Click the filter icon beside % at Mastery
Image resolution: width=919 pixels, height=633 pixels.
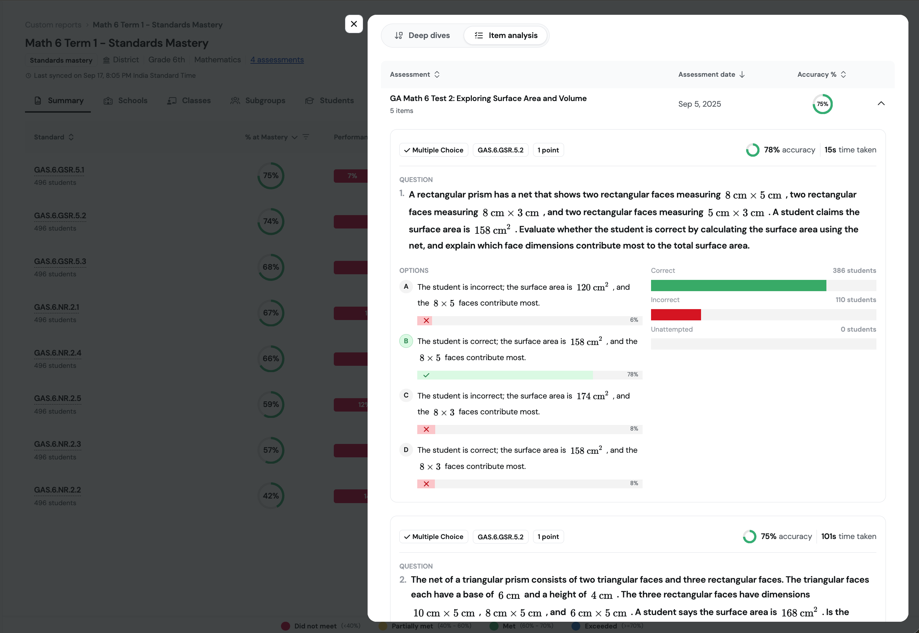click(306, 137)
